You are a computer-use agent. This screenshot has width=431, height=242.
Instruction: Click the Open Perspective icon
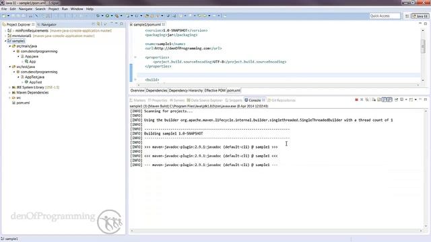click(407, 16)
